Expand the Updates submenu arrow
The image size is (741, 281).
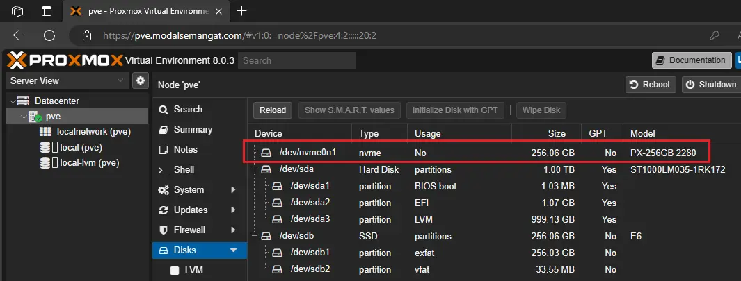coord(233,210)
